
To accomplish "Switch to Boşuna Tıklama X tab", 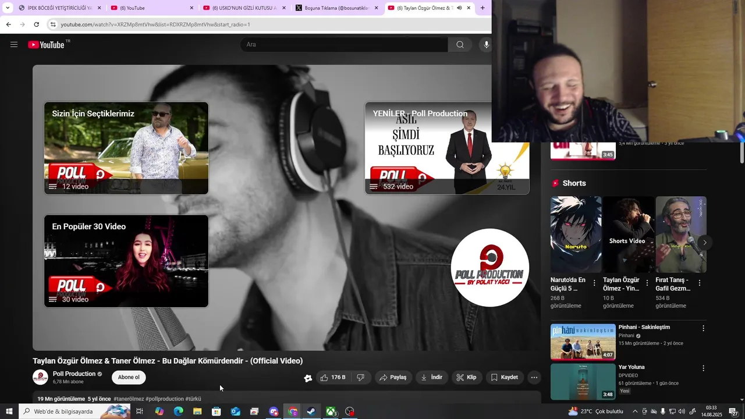I will (x=337, y=8).
